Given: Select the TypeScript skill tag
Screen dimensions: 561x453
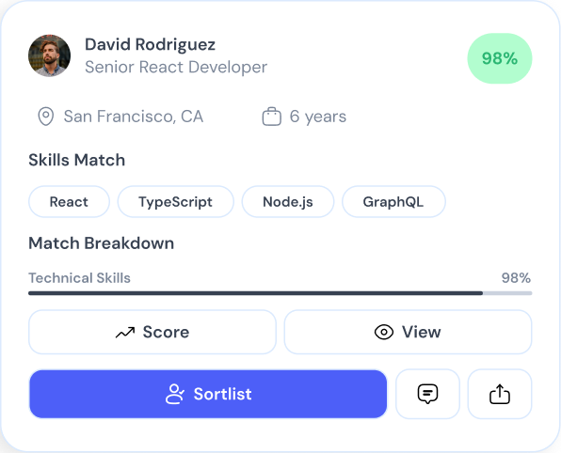Looking at the screenshot, I should tap(175, 202).
